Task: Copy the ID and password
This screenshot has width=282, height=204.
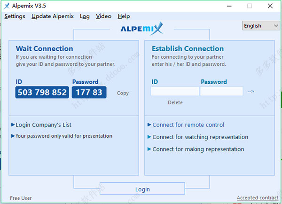Action: point(123,93)
